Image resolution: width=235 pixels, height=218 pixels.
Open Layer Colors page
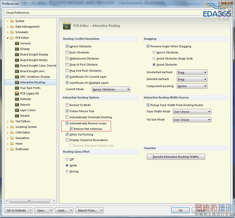(x=28, y=110)
